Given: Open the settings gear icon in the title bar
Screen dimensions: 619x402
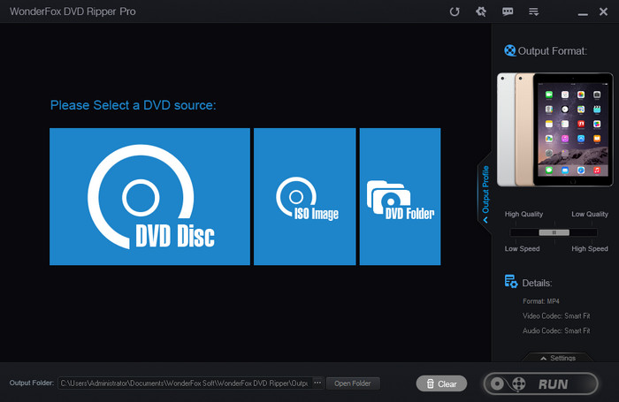Looking at the screenshot, I should (481, 11).
